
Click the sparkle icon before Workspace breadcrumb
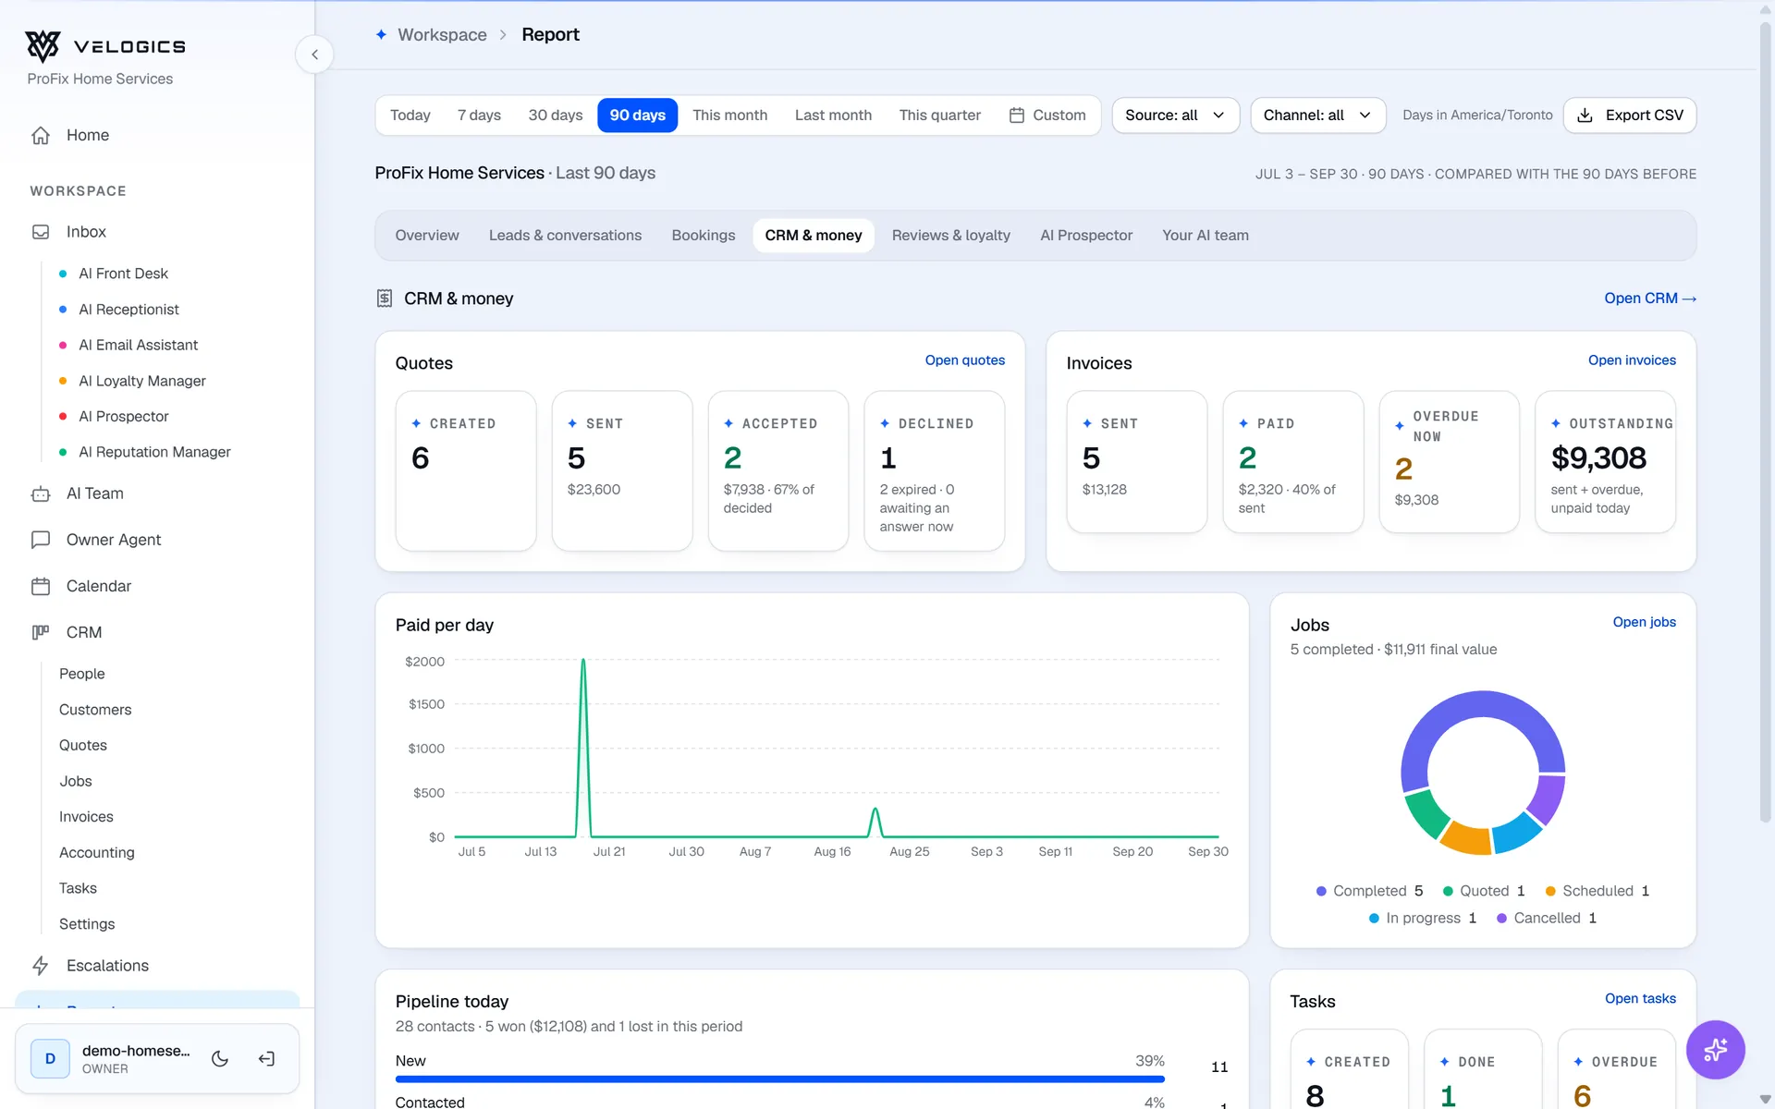(381, 34)
